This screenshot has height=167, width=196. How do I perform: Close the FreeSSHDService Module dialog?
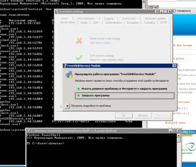point(174,66)
